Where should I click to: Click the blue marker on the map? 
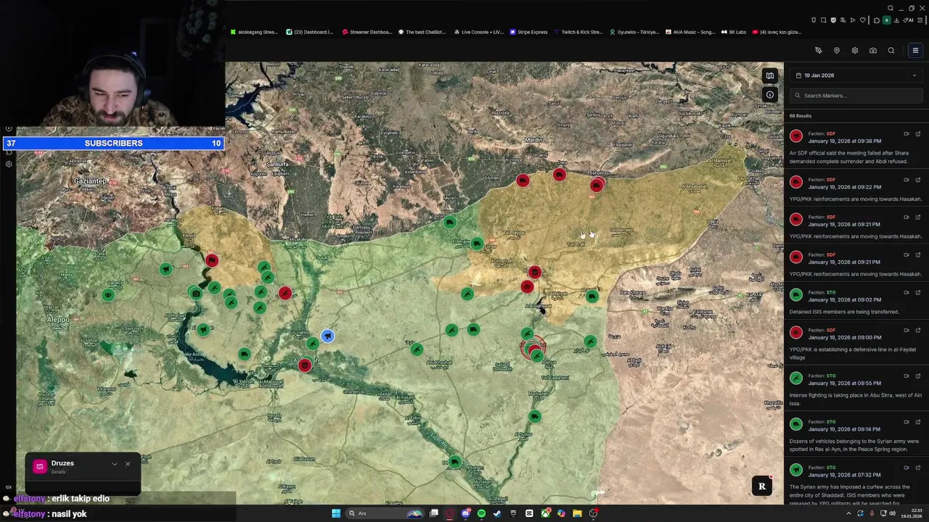tap(327, 336)
